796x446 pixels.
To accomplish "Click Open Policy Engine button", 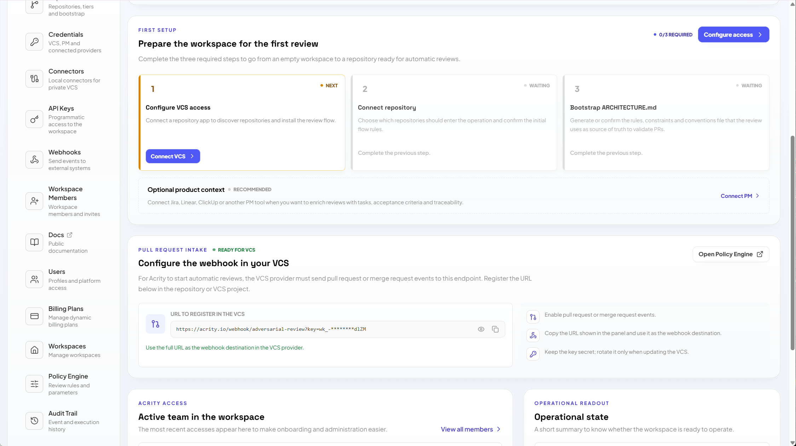I will [x=731, y=254].
